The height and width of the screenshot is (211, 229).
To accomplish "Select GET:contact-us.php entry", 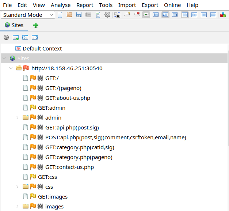I will [69, 167].
